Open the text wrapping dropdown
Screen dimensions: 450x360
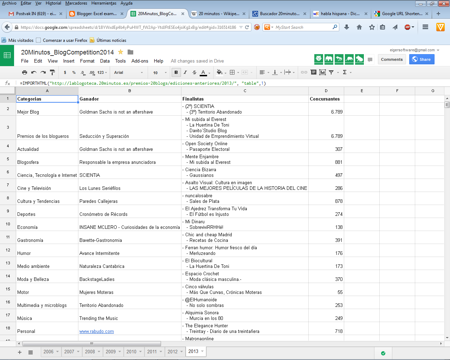pos(290,72)
